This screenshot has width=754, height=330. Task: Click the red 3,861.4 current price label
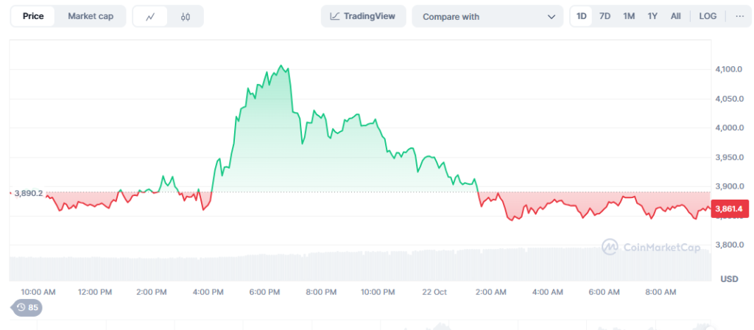[729, 208]
